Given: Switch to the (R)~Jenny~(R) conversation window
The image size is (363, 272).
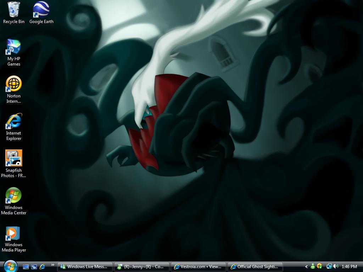Looking at the screenshot, I should tap(142, 267).
